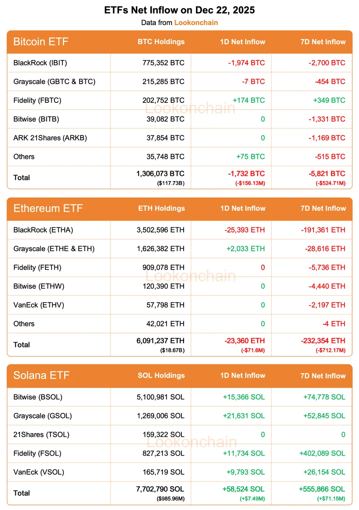Click the BlackRock (IBIT) row label
Image resolution: width=359 pixels, height=510 pixels.
tap(40, 63)
